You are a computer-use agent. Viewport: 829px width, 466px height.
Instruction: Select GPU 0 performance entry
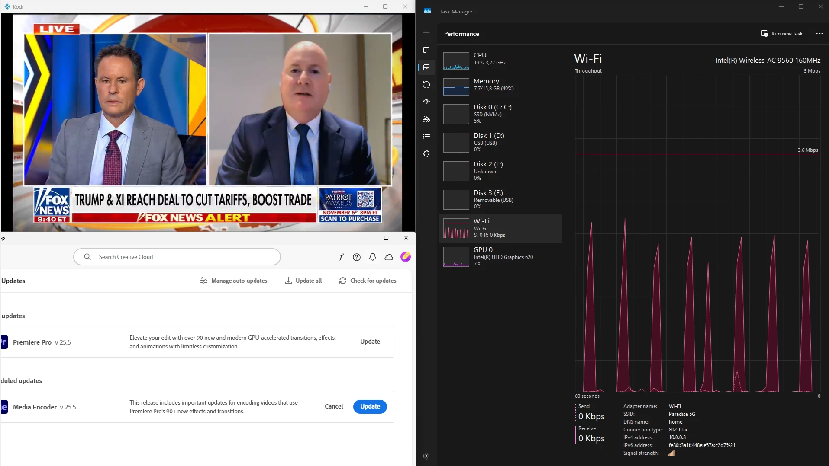(x=500, y=256)
